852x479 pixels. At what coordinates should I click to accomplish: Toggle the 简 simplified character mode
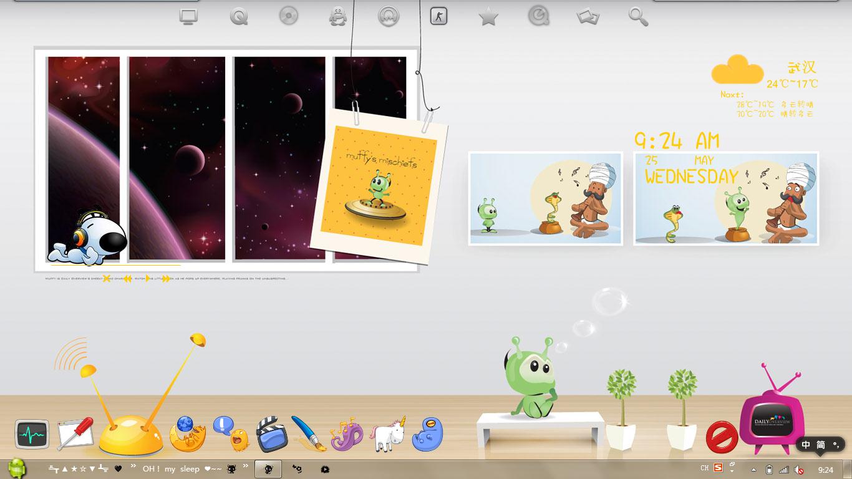(x=821, y=445)
